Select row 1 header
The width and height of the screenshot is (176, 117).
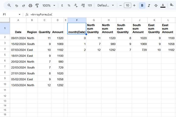point(5,28)
